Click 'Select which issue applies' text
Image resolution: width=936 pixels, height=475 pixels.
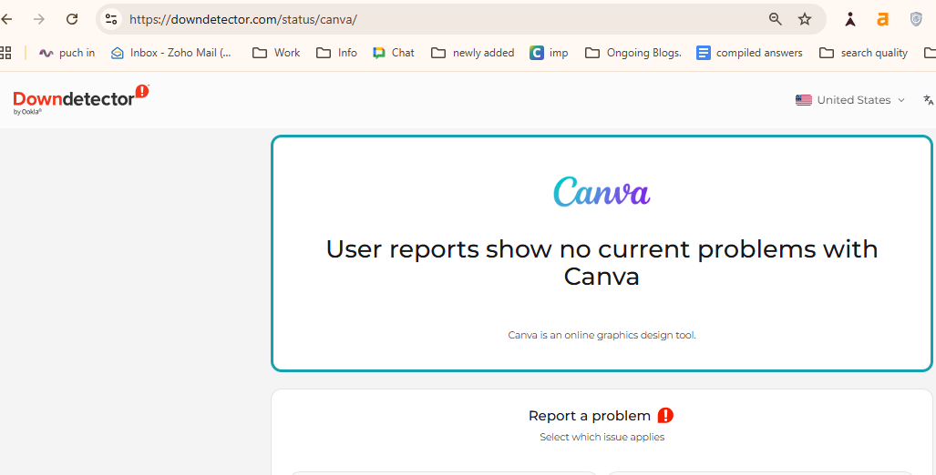602,437
